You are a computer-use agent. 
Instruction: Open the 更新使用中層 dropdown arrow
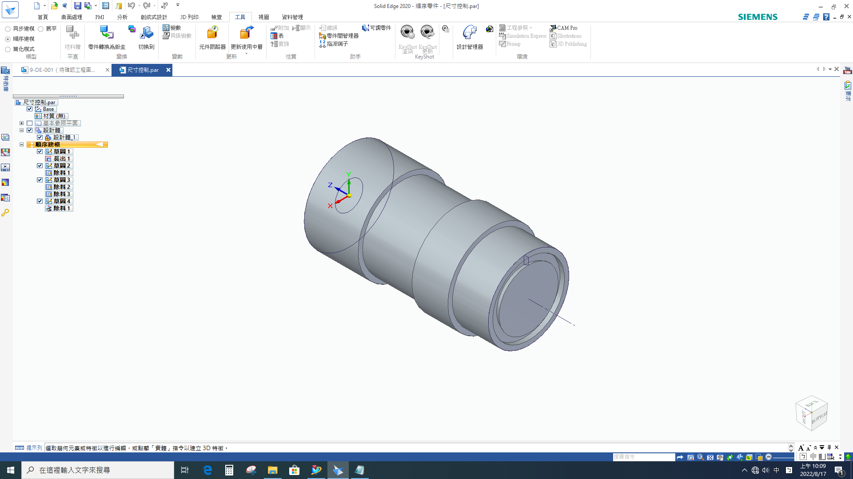[x=247, y=53]
